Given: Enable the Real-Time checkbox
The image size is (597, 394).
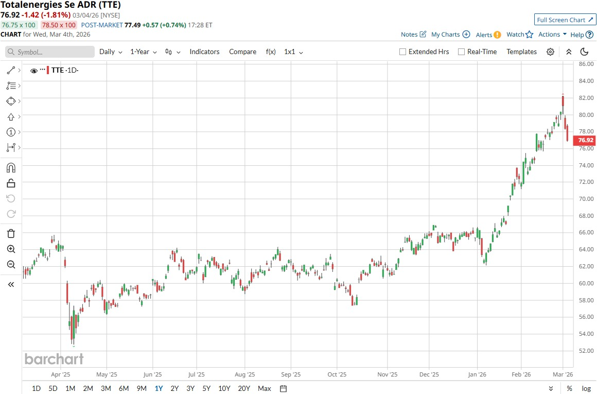Looking at the screenshot, I should [461, 52].
